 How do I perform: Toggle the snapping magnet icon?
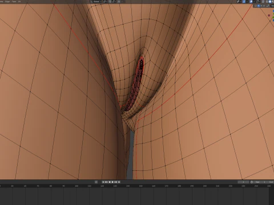[x=110, y=2]
